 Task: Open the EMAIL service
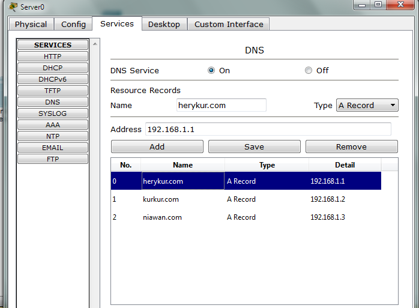53,148
